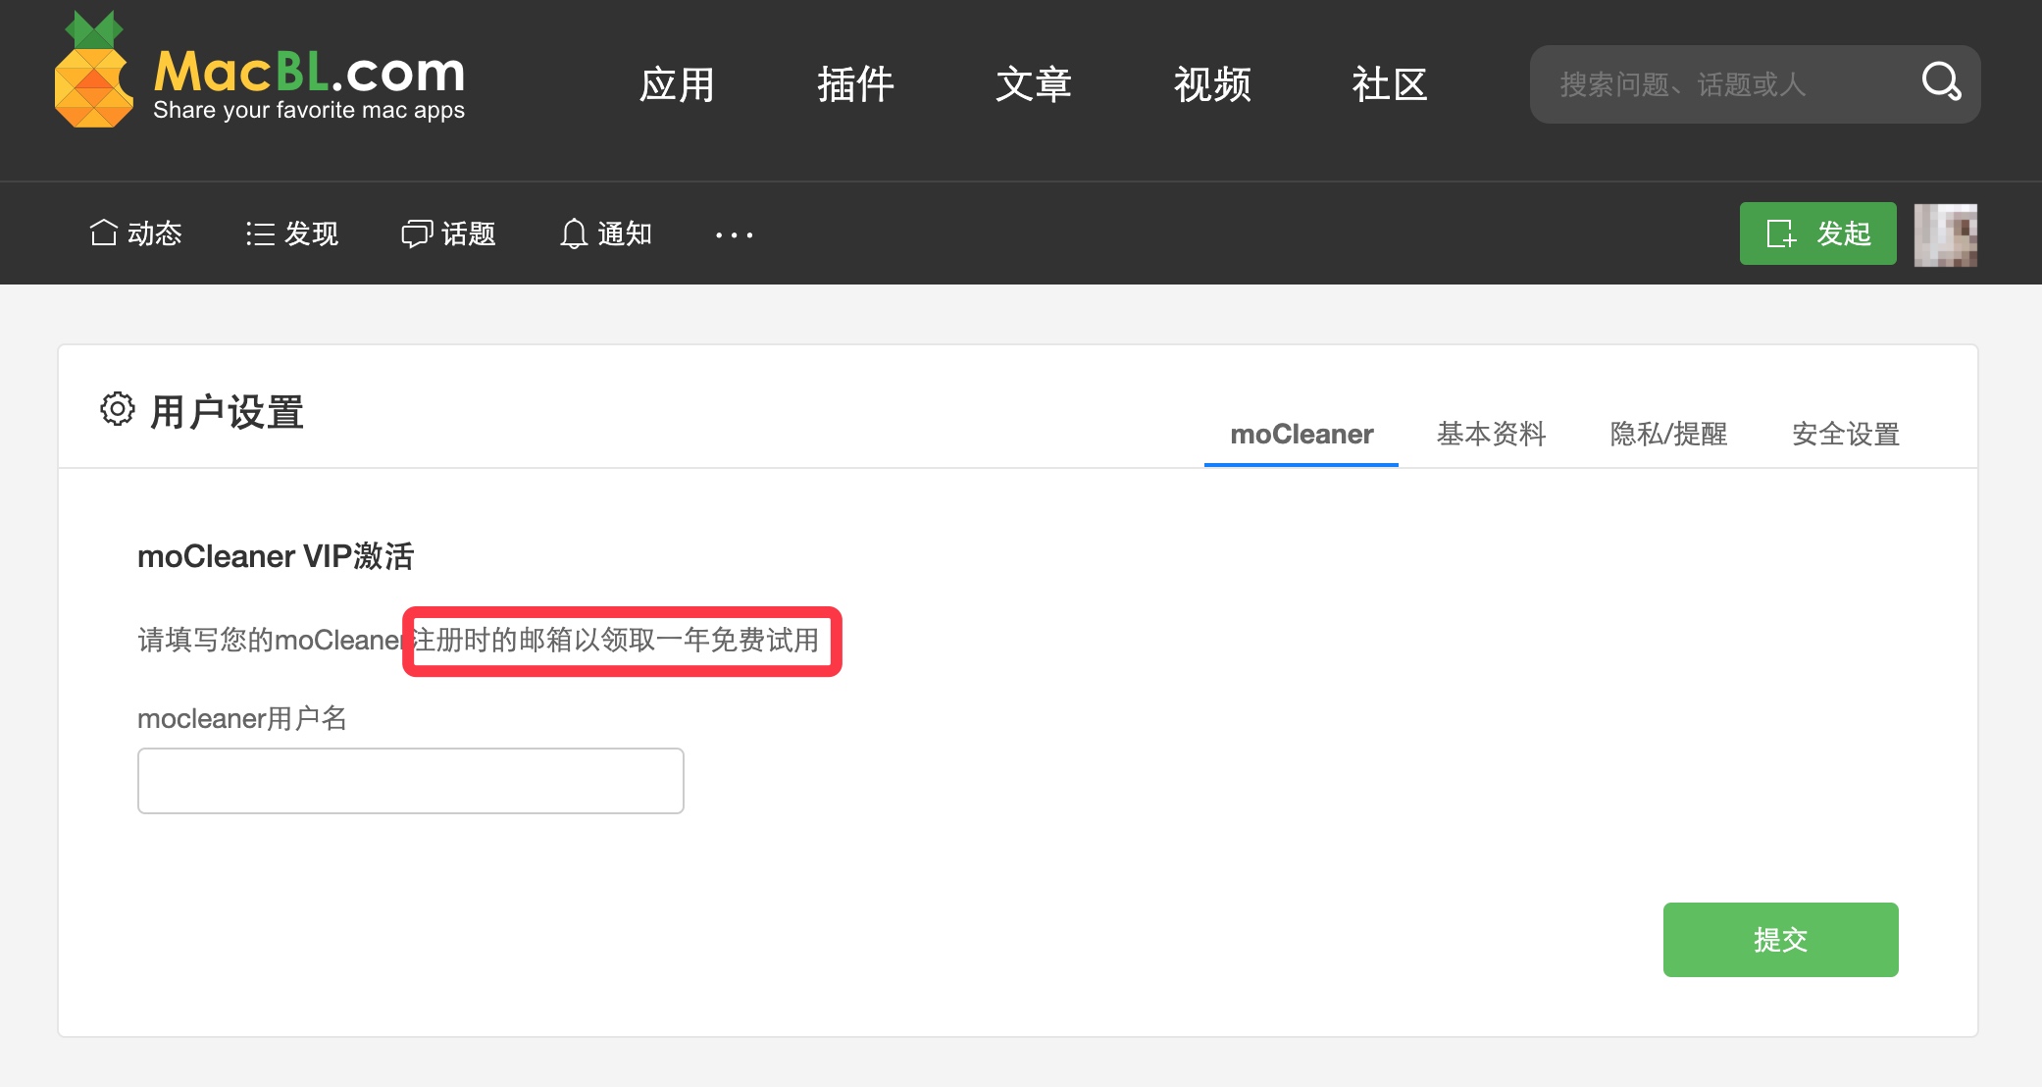Viewport: 2042px width, 1087px height.
Task: Open the 应用 navigation menu
Action: (x=677, y=84)
